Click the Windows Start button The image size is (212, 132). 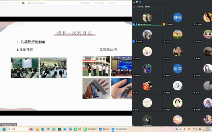point(4,129)
